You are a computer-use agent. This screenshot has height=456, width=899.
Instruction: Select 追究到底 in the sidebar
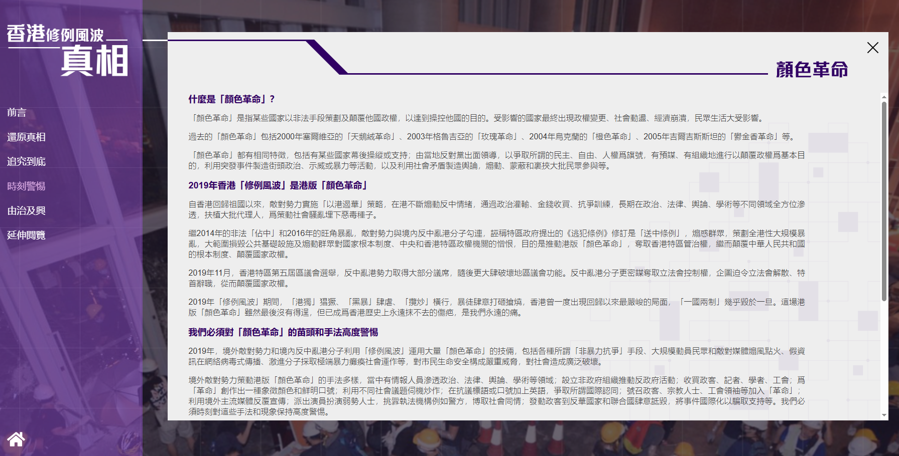[26, 161]
